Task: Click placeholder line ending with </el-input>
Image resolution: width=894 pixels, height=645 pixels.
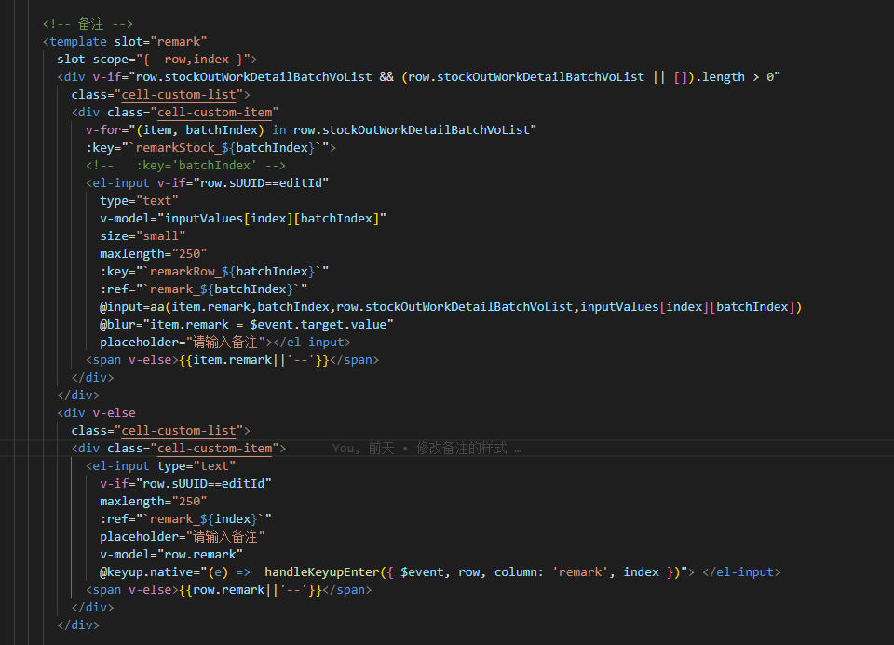Action: coord(225,342)
